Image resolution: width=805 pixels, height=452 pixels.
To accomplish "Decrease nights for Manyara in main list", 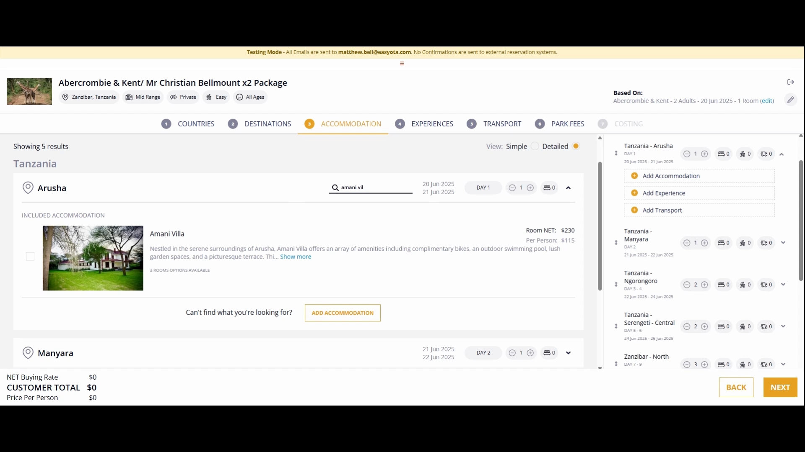I will [x=512, y=353].
